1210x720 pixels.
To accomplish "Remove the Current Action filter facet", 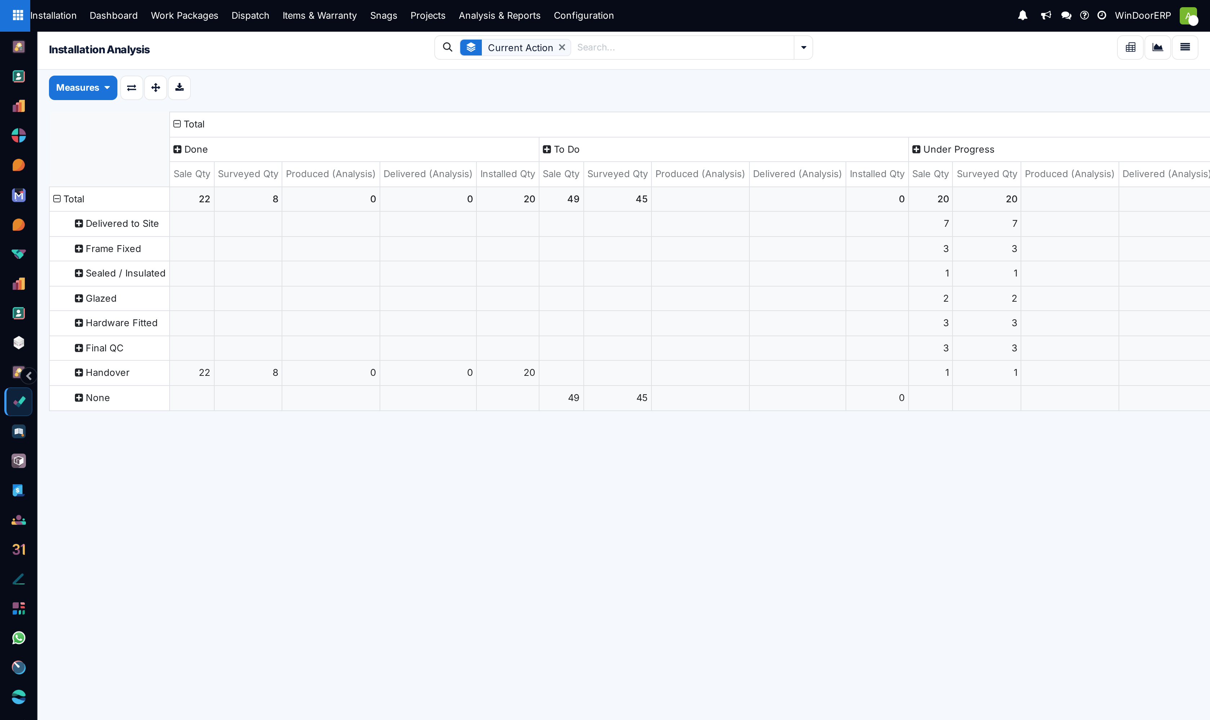I will 562,47.
